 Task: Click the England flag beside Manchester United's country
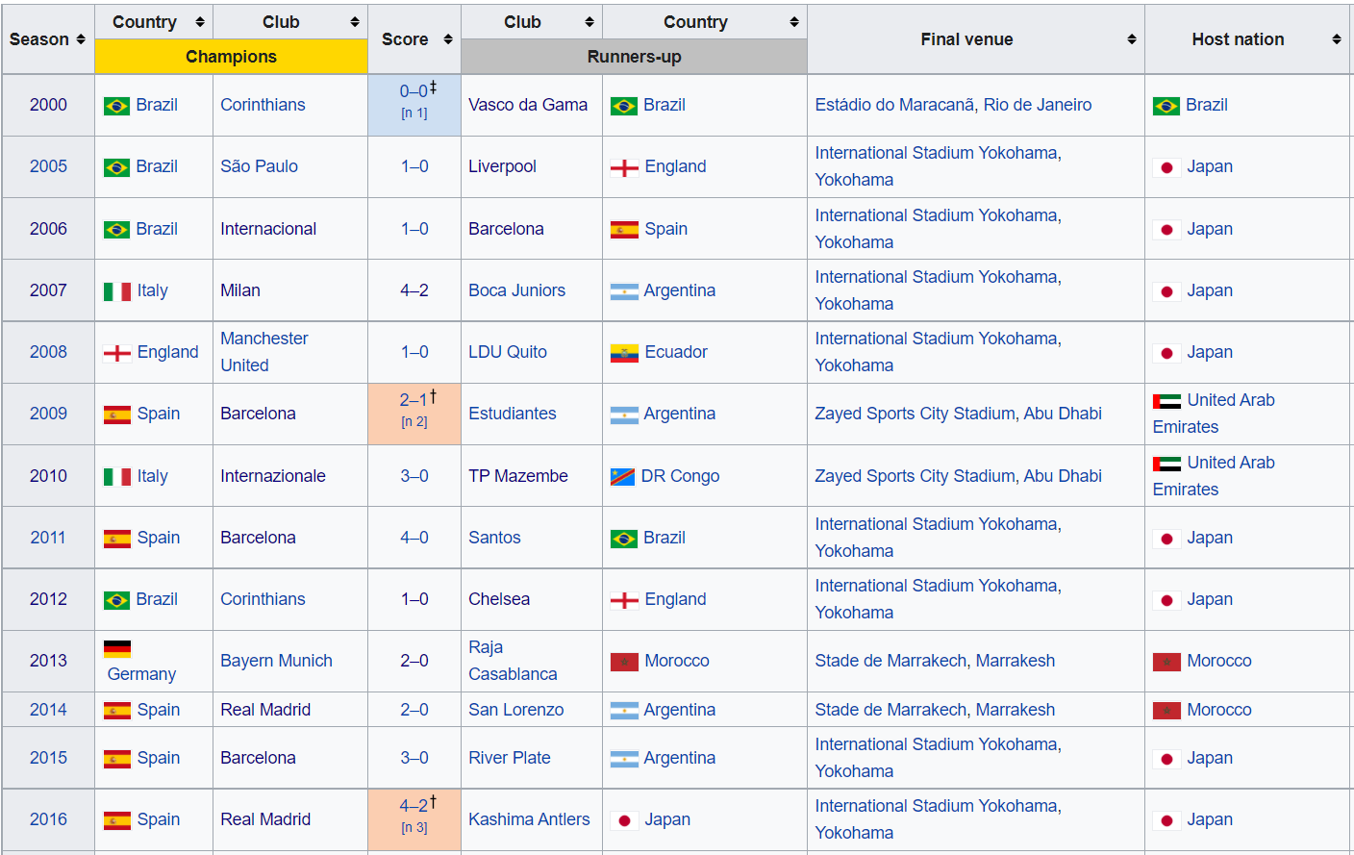[x=117, y=353]
